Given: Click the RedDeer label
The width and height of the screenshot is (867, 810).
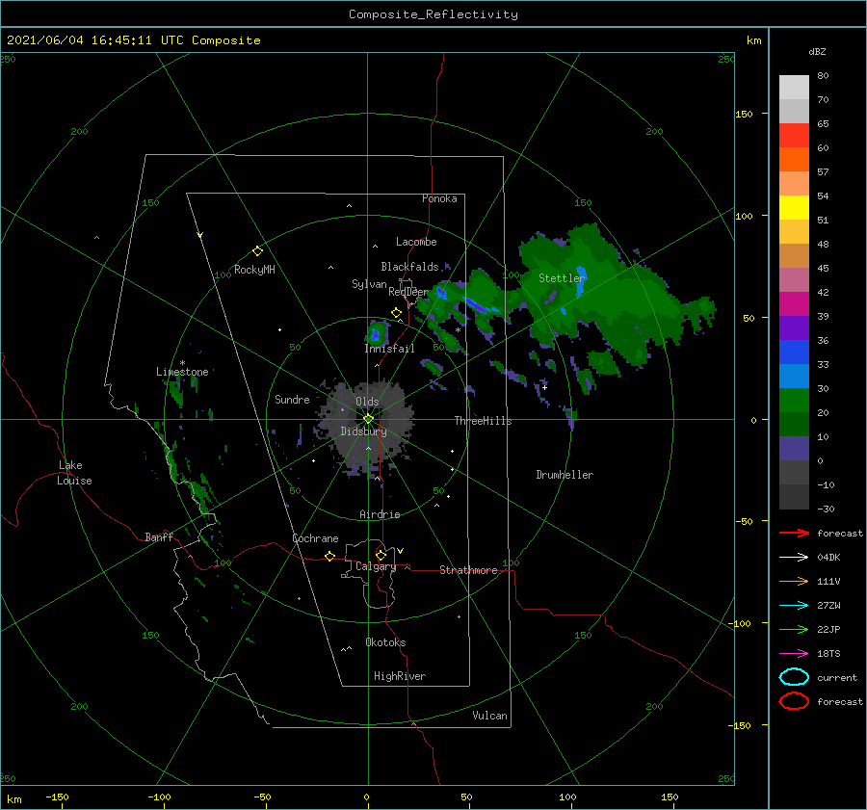Looking at the screenshot, I should (x=408, y=292).
